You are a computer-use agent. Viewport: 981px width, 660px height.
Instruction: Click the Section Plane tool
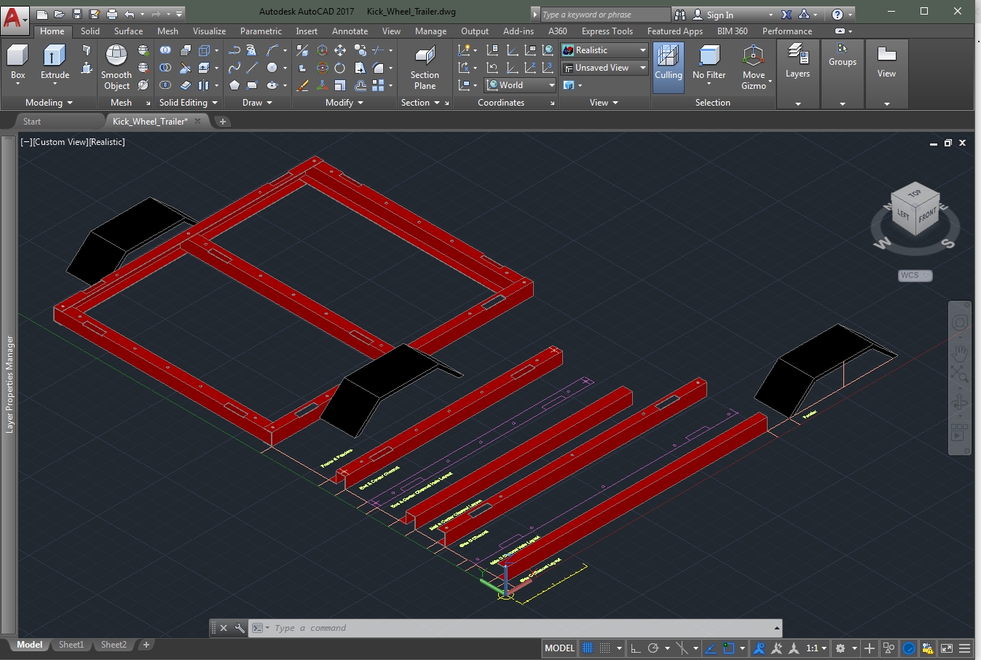425,67
